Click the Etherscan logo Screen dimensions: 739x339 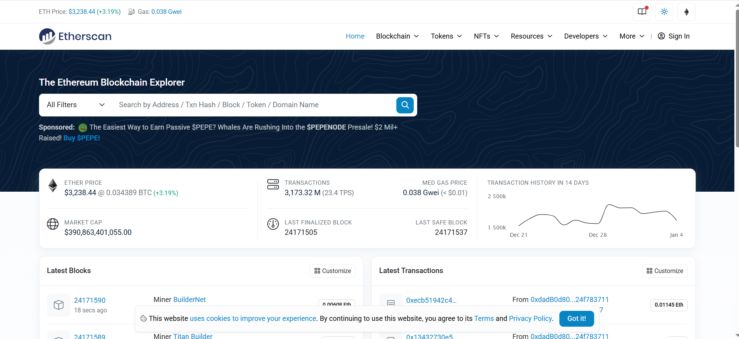pos(75,36)
